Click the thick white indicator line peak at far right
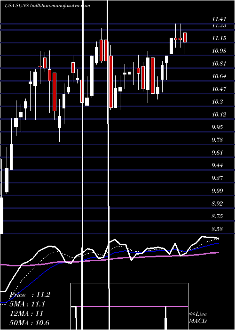 [x=203, y=237]
